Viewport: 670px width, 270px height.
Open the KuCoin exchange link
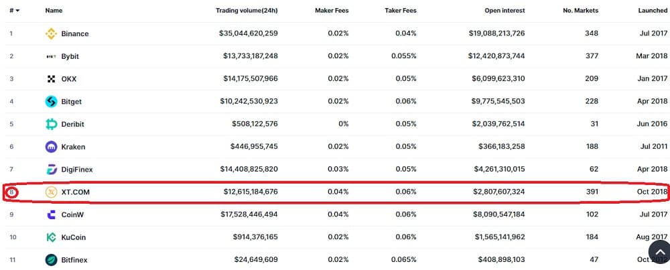tap(74, 238)
